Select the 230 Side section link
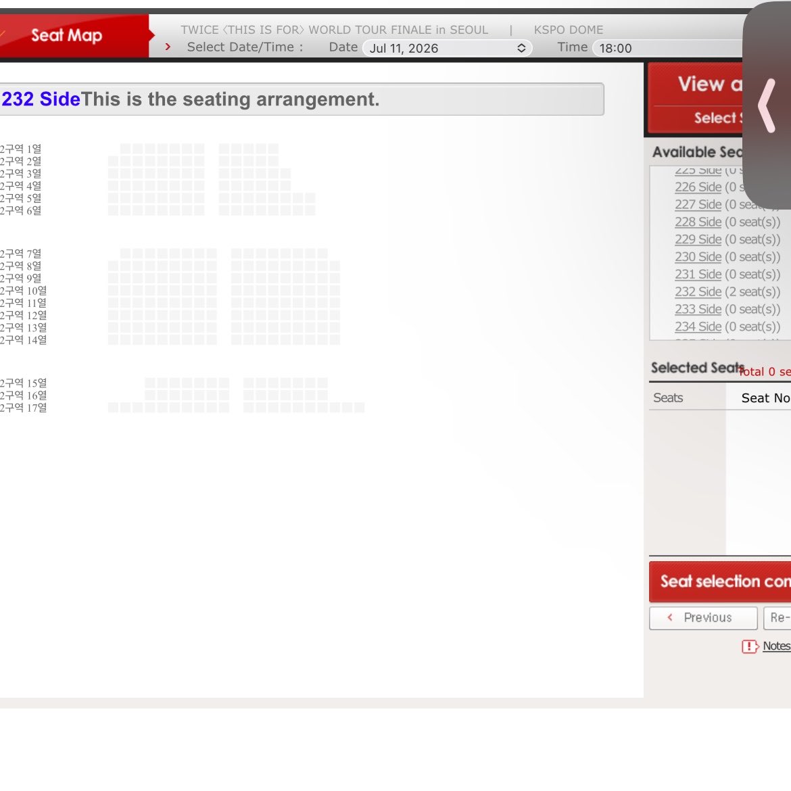 pos(698,257)
